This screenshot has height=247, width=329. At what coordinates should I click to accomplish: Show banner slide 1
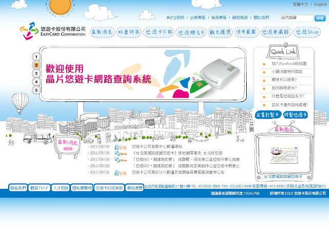point(36,57)
